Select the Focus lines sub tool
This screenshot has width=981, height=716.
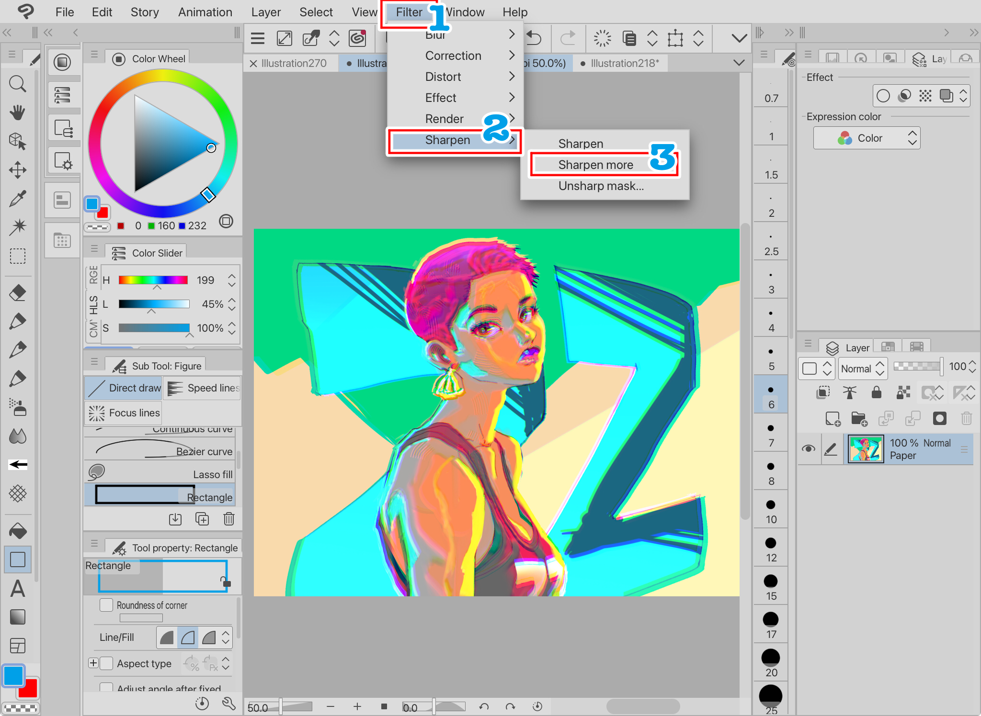point(124,413)
